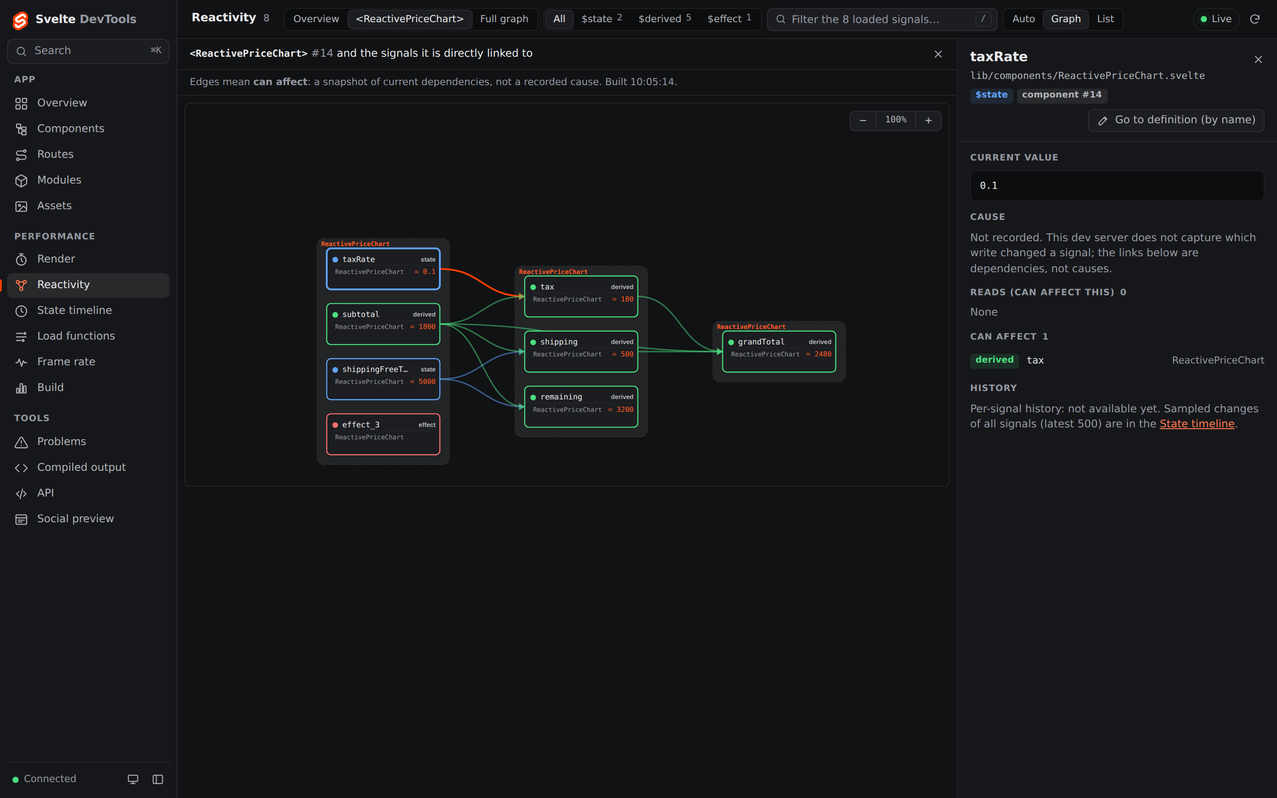Switch to the Overview tab
This screenshot has height=798, width=1277.
pos(316,19)
